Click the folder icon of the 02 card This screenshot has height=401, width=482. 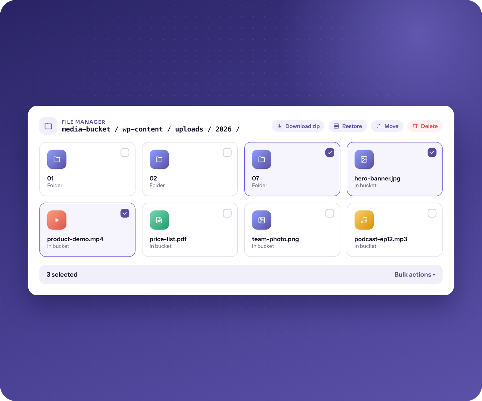[x=159, y=159]
